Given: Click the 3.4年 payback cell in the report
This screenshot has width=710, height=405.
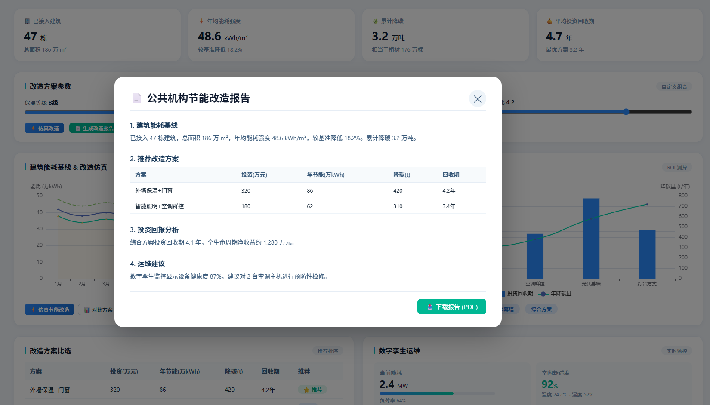Looking at the screenshot, I should pyautogui.click(x=449, y=206).
